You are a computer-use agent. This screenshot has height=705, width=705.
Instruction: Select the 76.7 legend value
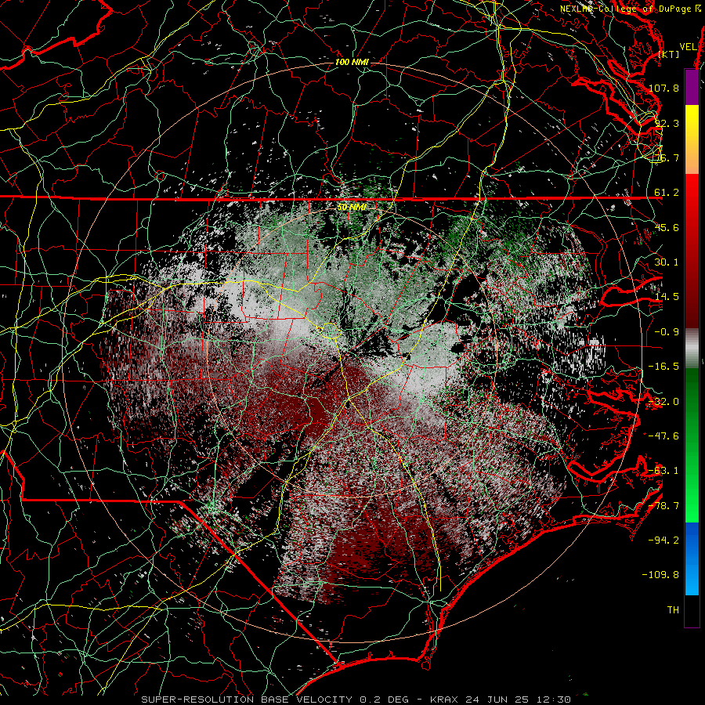667,157
